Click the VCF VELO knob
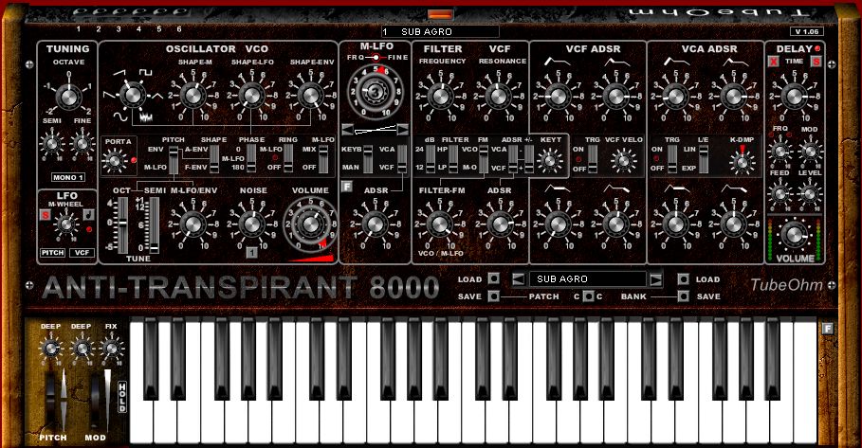The height and width of the screenshot is (448, 862). click(x=623, y=161)
